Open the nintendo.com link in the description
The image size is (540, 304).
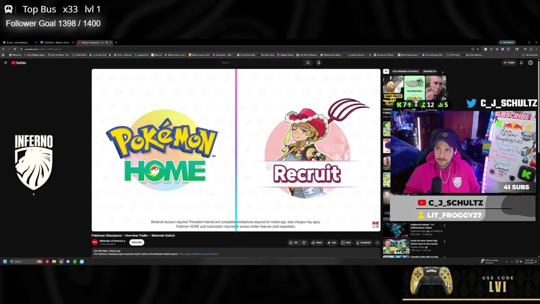[x=199, y=254]
